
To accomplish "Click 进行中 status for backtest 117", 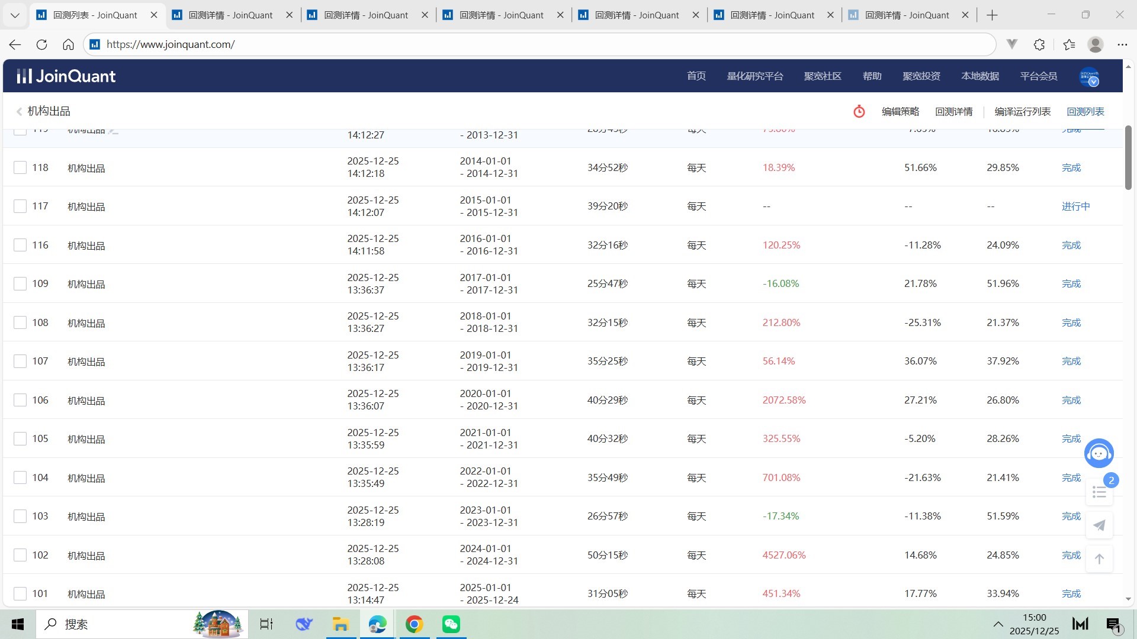I will (x=1075, y=206).
